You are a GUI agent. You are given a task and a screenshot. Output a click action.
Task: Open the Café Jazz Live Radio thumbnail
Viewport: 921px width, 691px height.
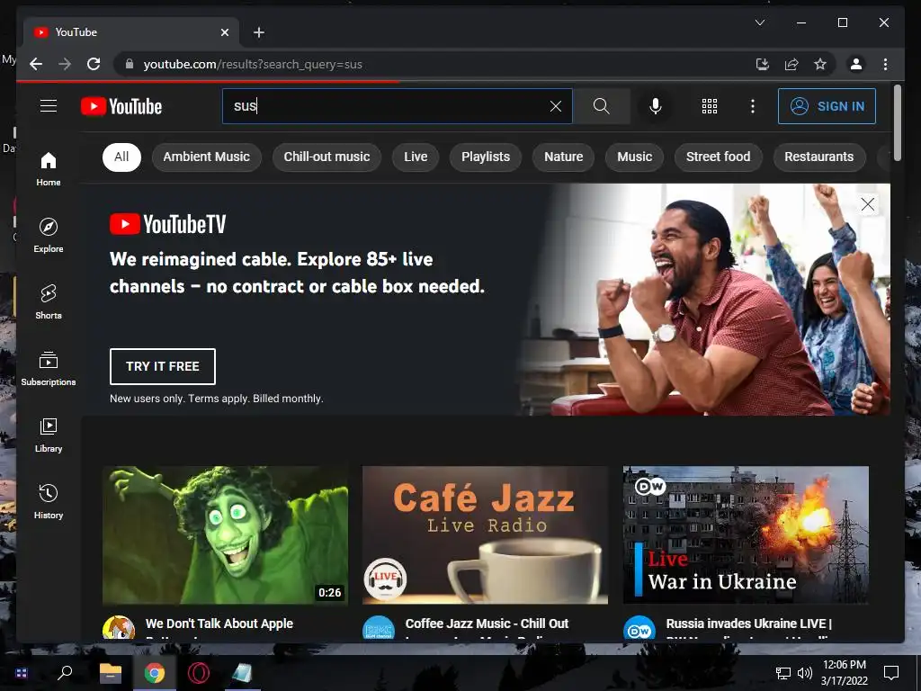485,534
